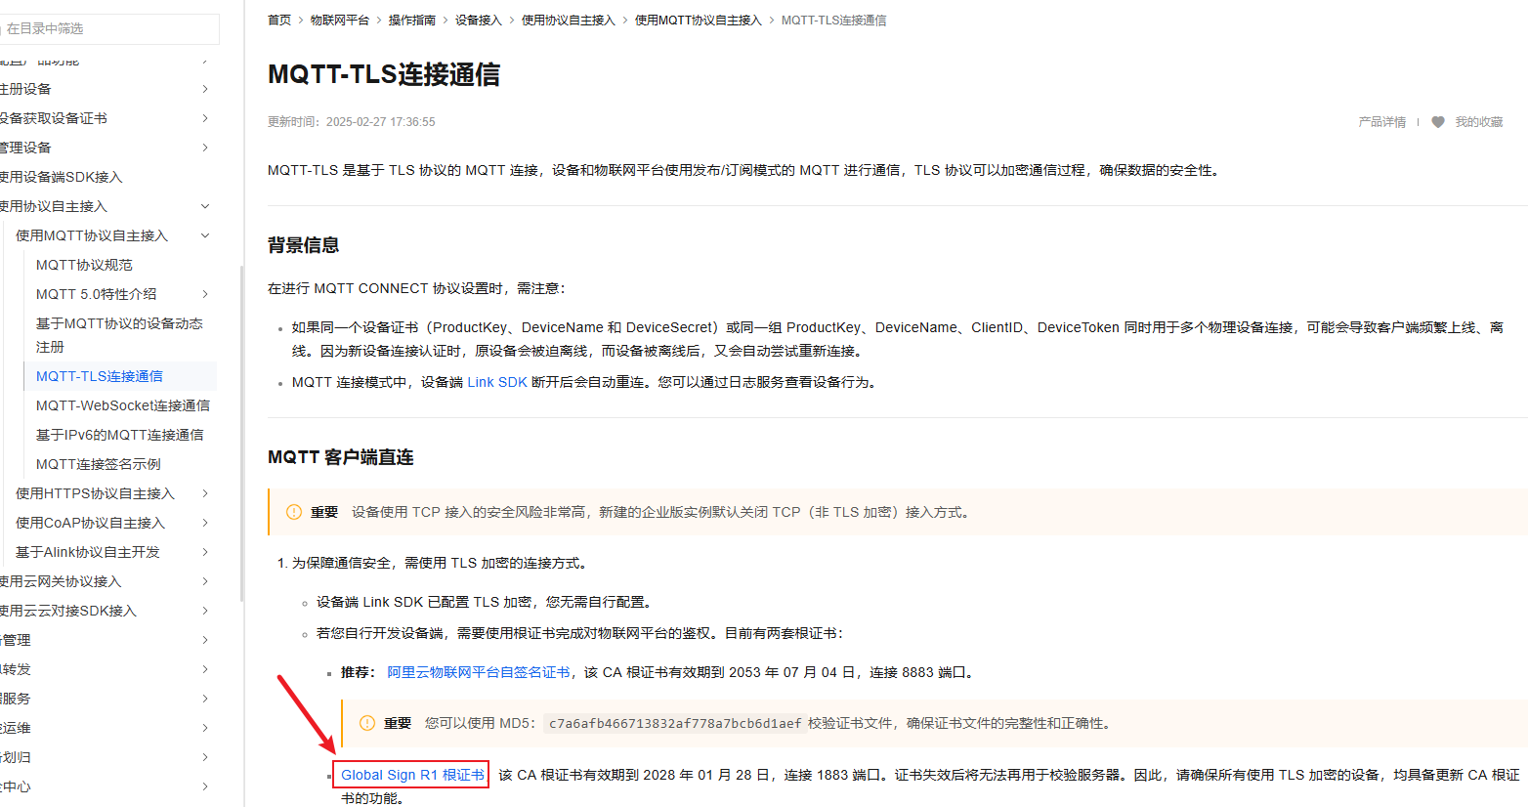
Task: Expand 基于Alink协议自主开发 chevron
Action: (205, 552)
